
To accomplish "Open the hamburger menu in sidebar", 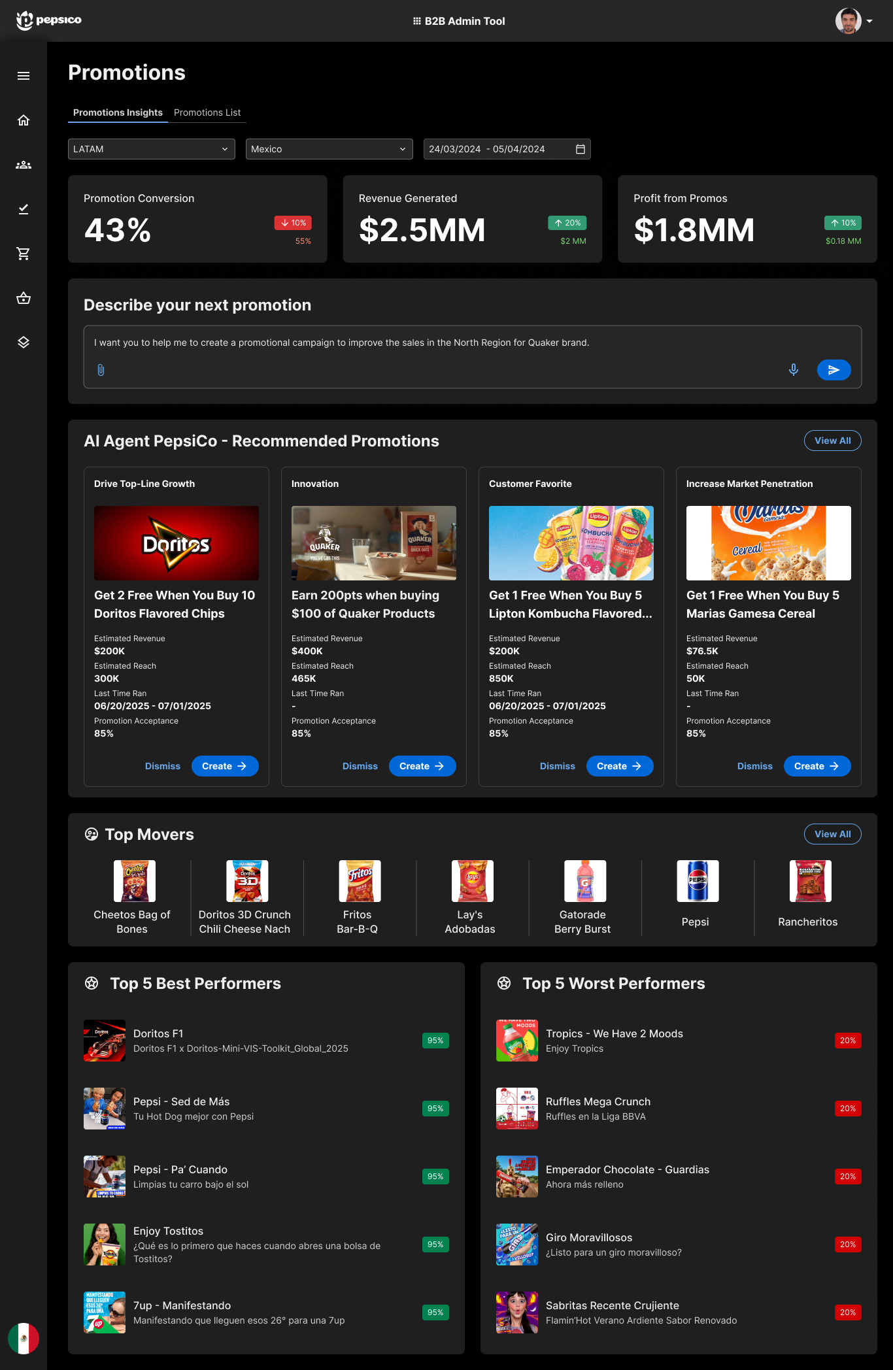I will click(x=24, y=76).
